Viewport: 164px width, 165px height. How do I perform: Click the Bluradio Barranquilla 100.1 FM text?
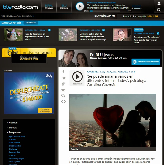point(140,17)
